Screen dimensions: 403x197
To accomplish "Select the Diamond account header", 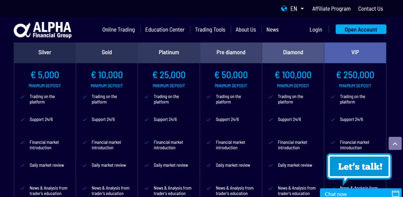I will coord(293,53).
